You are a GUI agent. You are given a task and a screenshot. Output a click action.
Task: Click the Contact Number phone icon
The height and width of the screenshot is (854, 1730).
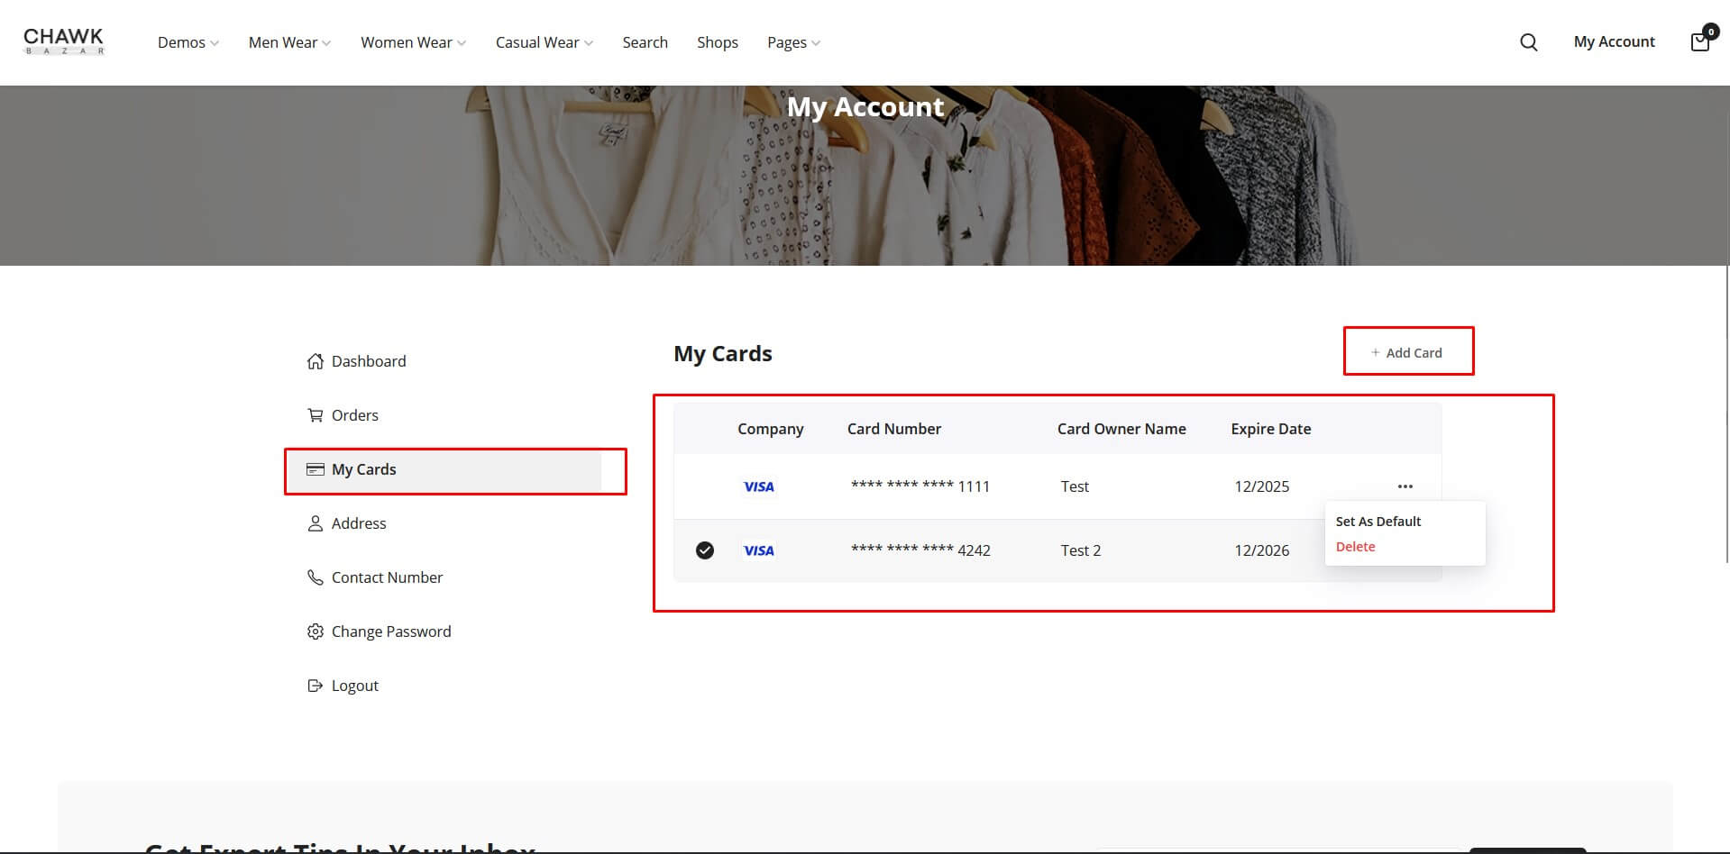pyautogui.click(x=315, y=577)
